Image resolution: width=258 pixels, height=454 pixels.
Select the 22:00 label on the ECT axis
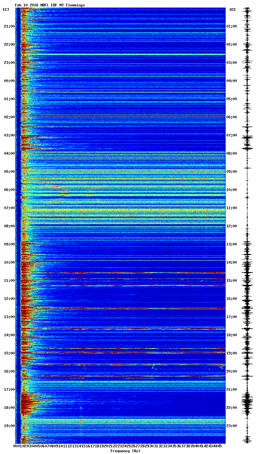pos(9,44)
